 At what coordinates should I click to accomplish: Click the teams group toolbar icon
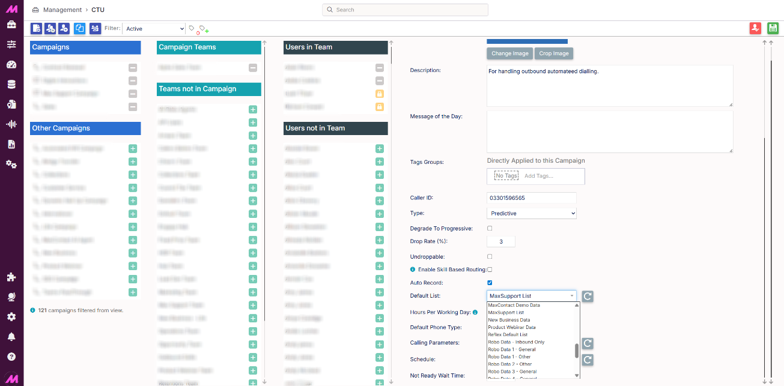point(95,28)
